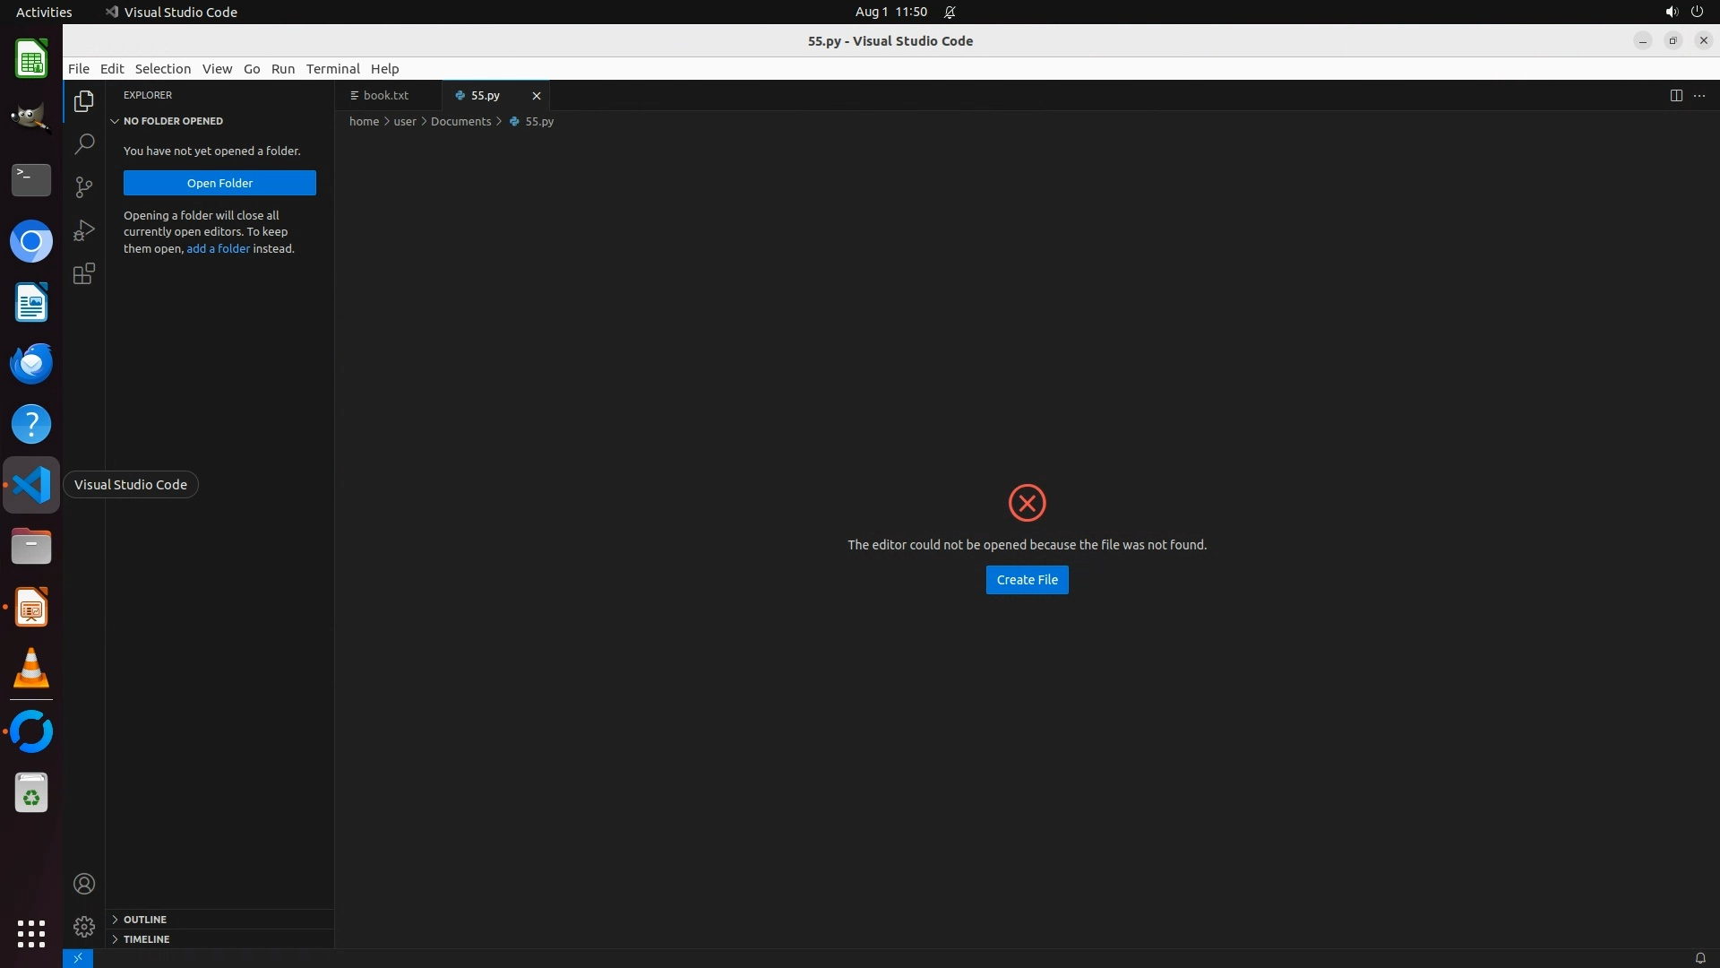Switch to the book.txt tab
This screenshot has height=968, width=1720.
point(385,95)
